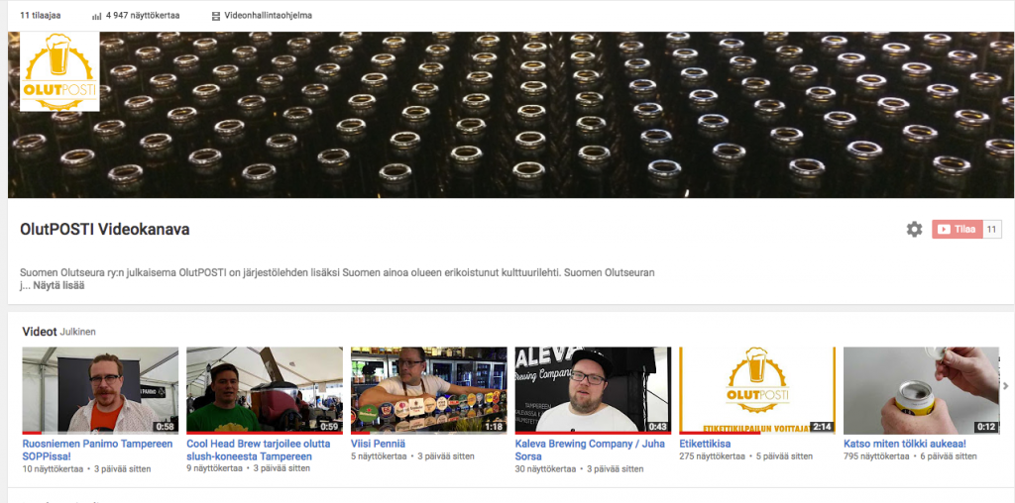Click the 6 päivää sitten timestamp
This screenshot has height=503, width=1015.
[x=949, y=456]
